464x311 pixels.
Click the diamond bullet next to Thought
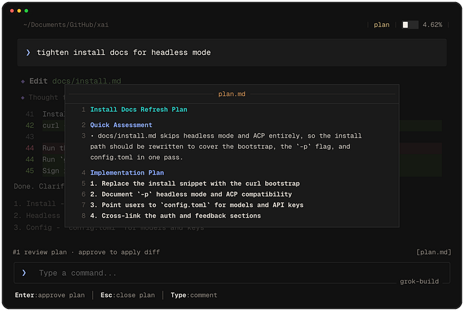(23, 97)
